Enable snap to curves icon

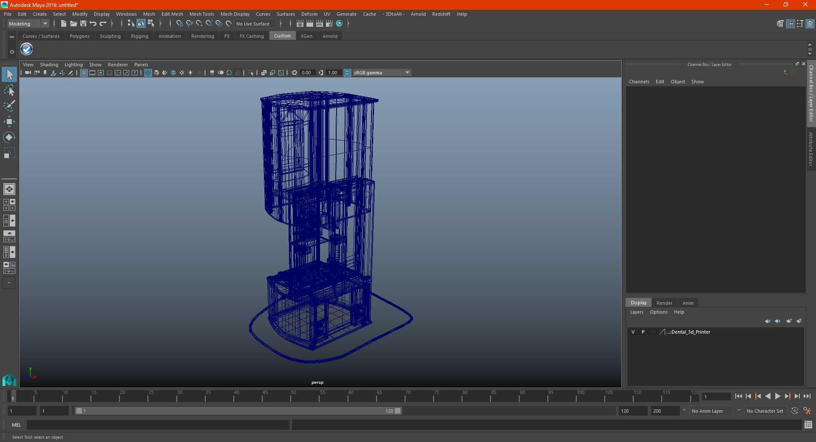tap(190, 24)
